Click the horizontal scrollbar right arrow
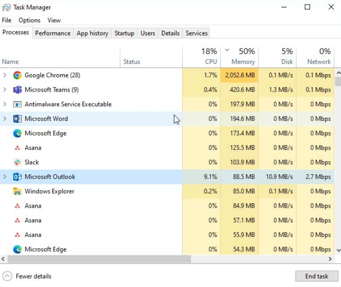This screenshot has height=287, width=341. (330, 259)
